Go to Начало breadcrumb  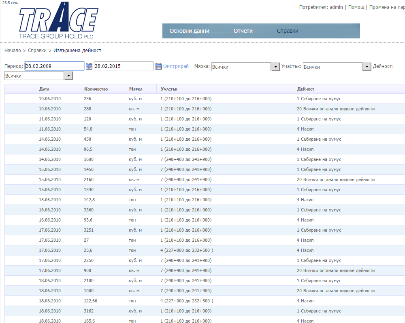[13, 51]
